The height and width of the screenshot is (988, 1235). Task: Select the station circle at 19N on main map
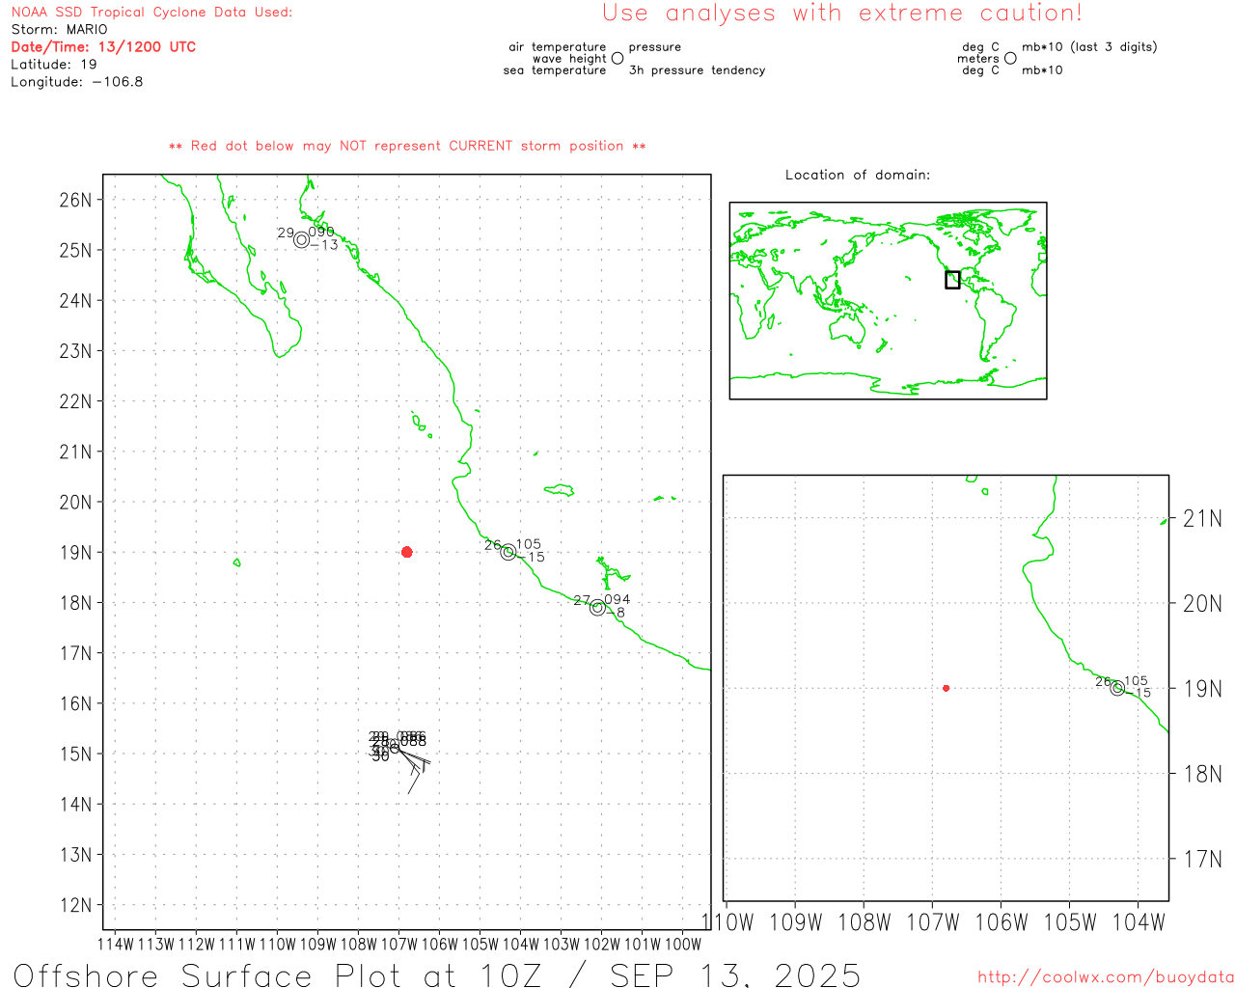(x=508, y=552)
